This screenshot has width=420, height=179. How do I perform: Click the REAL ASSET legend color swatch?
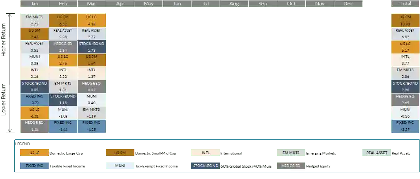point(377,153)
